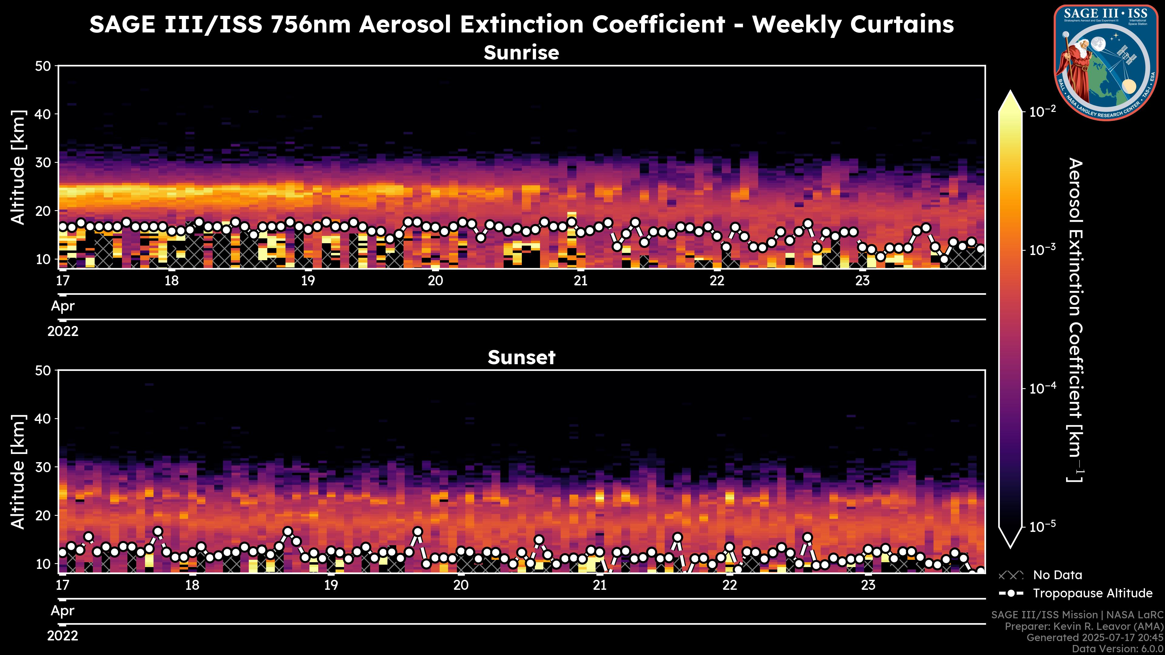The height and width of the screenshot is (655, 1165).
Task: Click the Apr month label under Sunrise
Action: pos(62,306)
